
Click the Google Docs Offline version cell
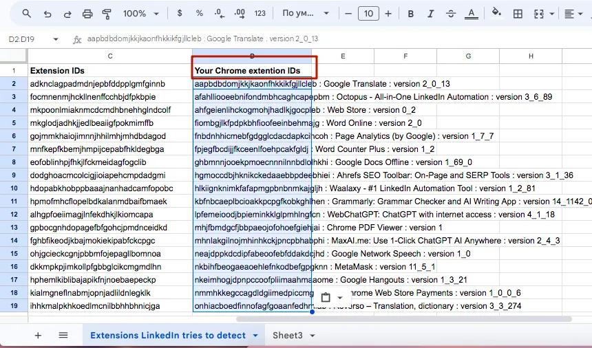coord(252,162)
